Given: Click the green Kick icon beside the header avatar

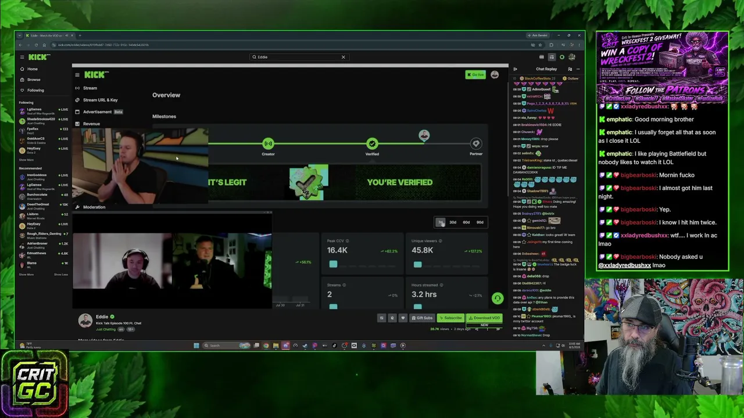Looking at the screenshot, I should pos(562,57).
